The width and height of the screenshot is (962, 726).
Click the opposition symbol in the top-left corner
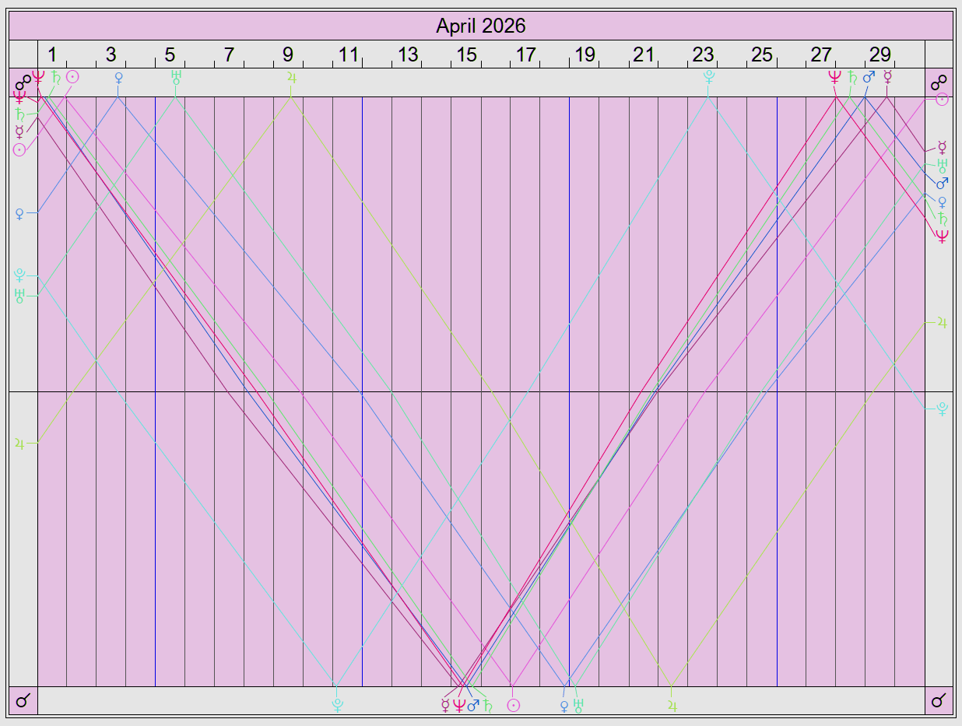(x=23, y=82)
